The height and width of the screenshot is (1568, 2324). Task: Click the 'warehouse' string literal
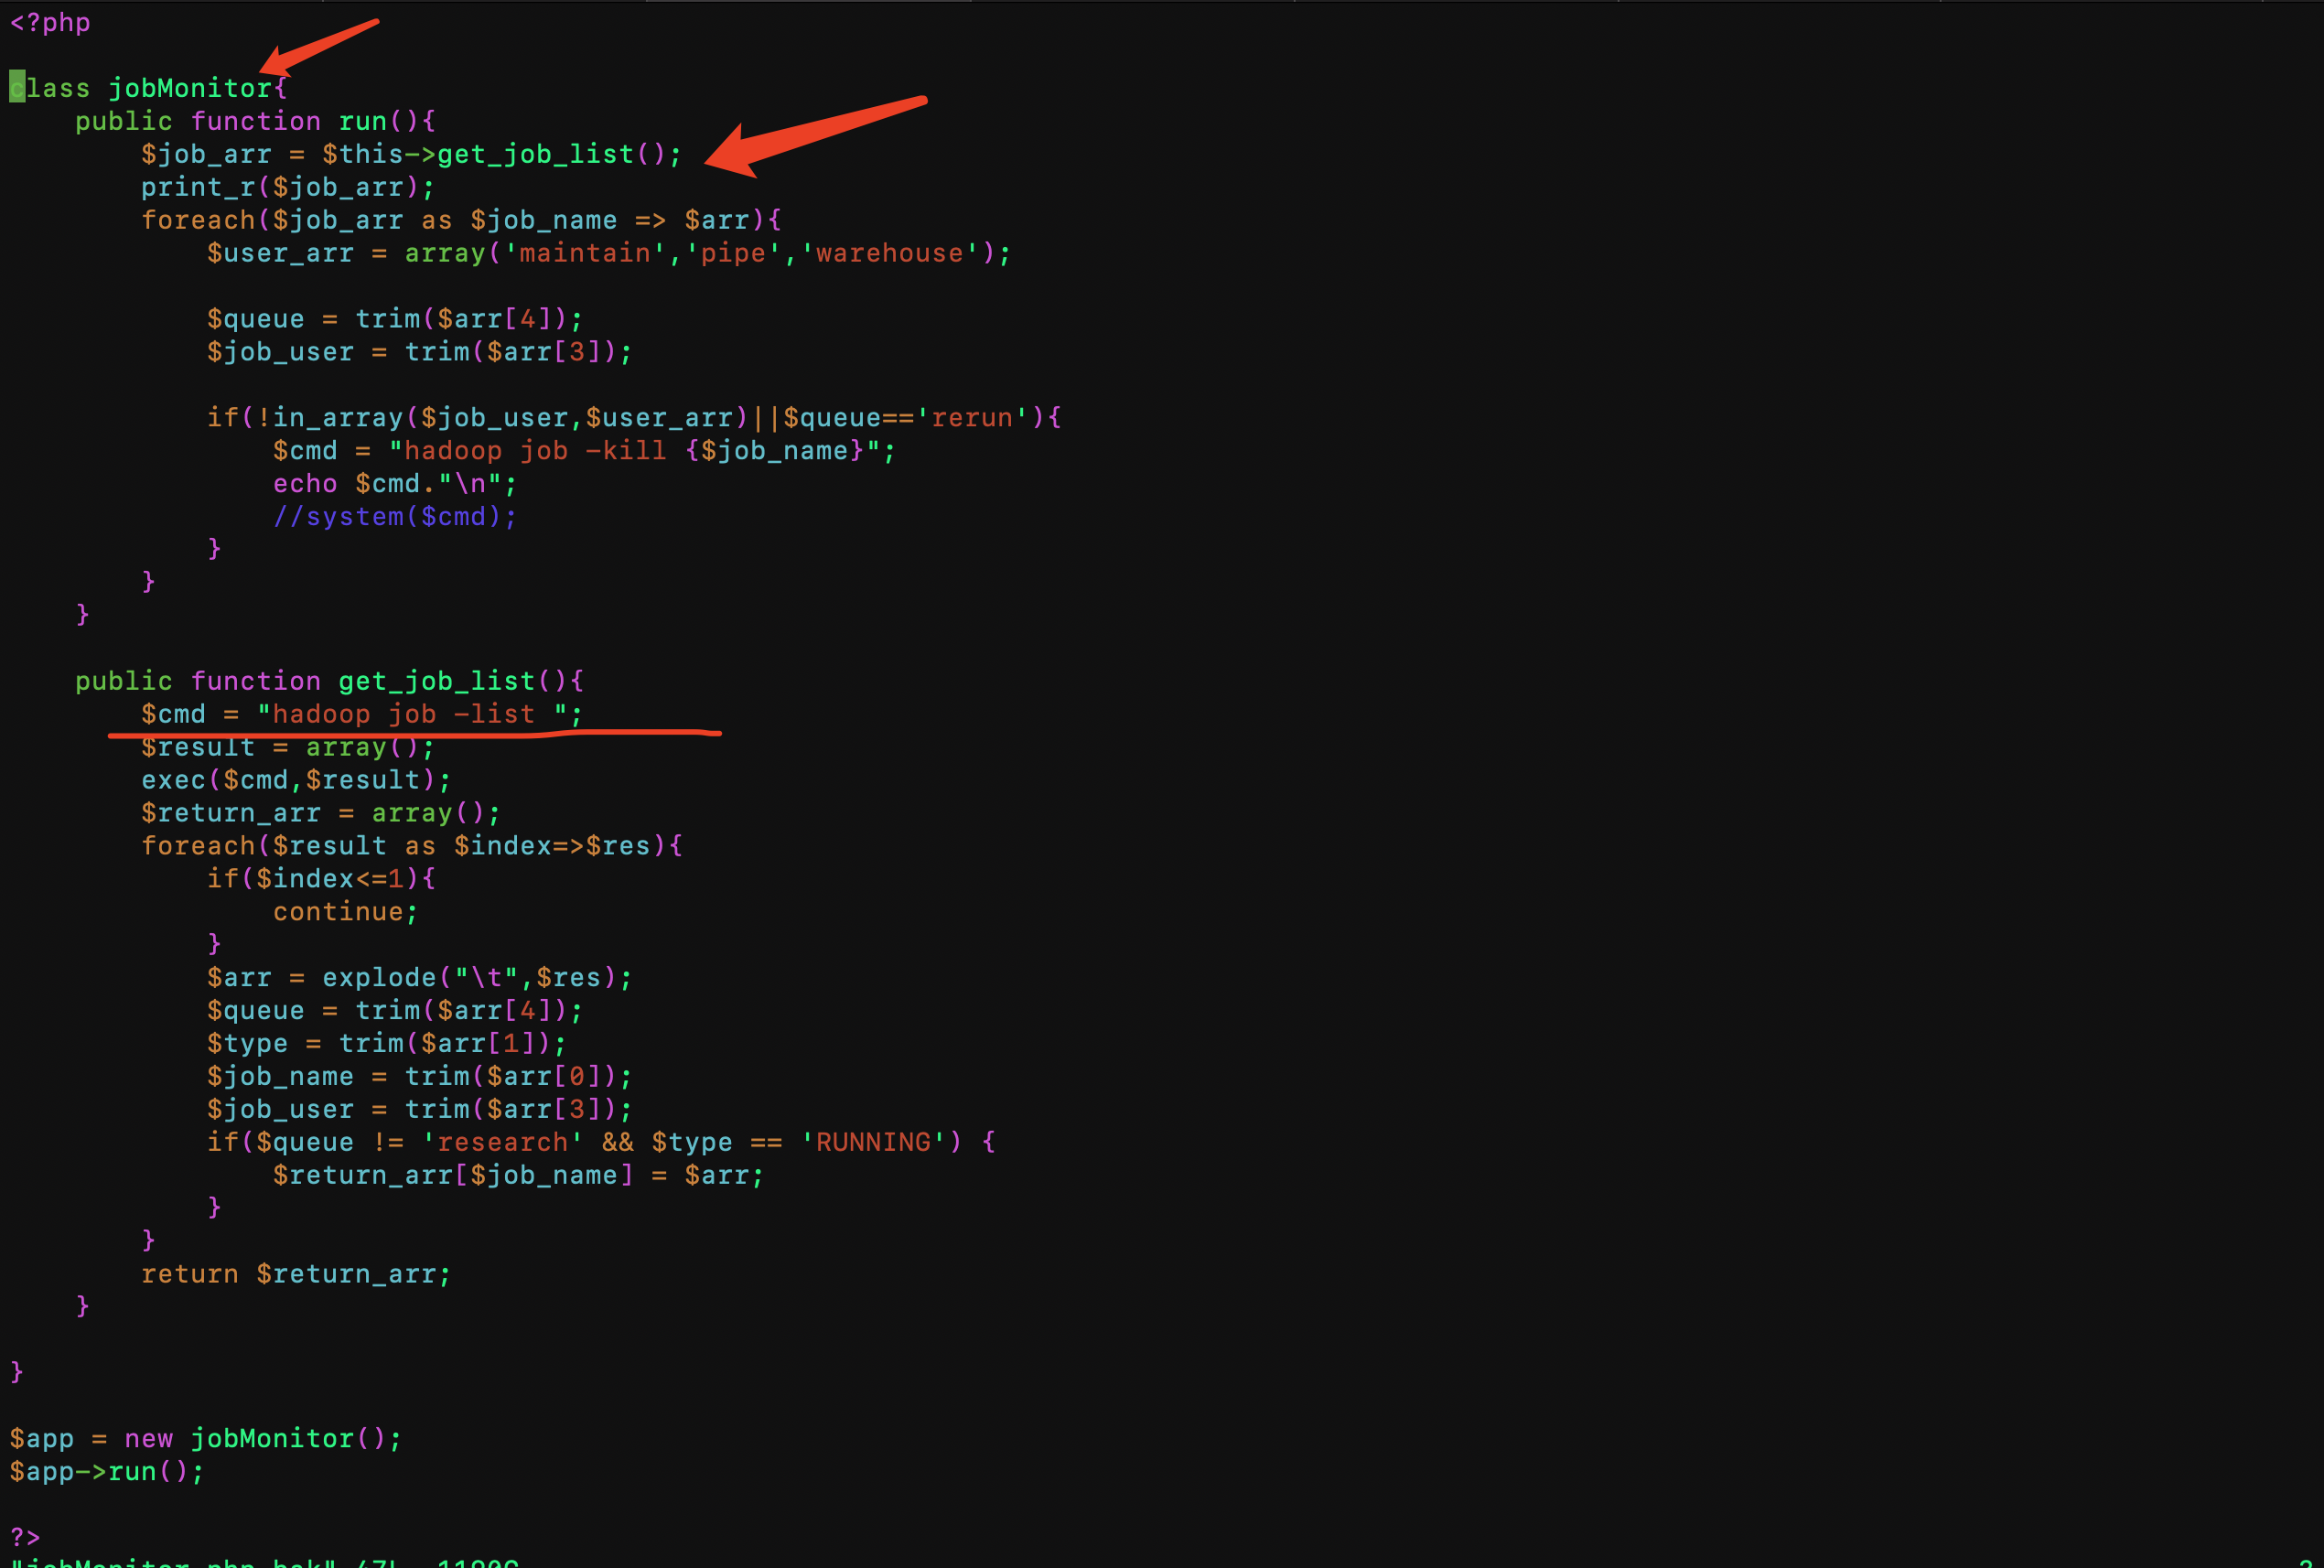coord(889,253)
